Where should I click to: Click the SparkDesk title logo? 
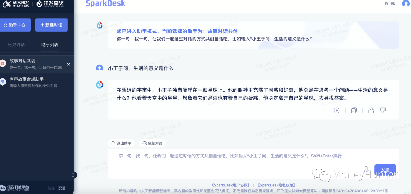click(x=105, y=3)
